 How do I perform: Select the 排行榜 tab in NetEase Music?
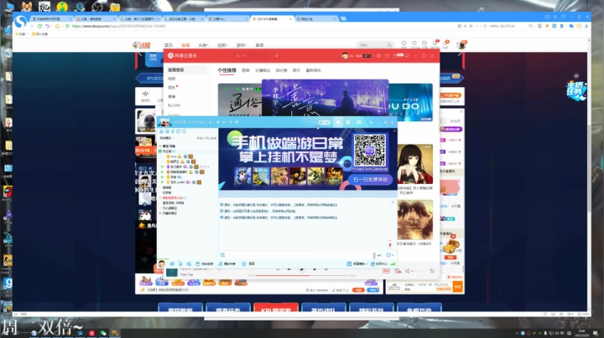281,70
